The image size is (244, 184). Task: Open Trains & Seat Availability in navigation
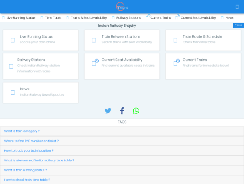[89, 18]
